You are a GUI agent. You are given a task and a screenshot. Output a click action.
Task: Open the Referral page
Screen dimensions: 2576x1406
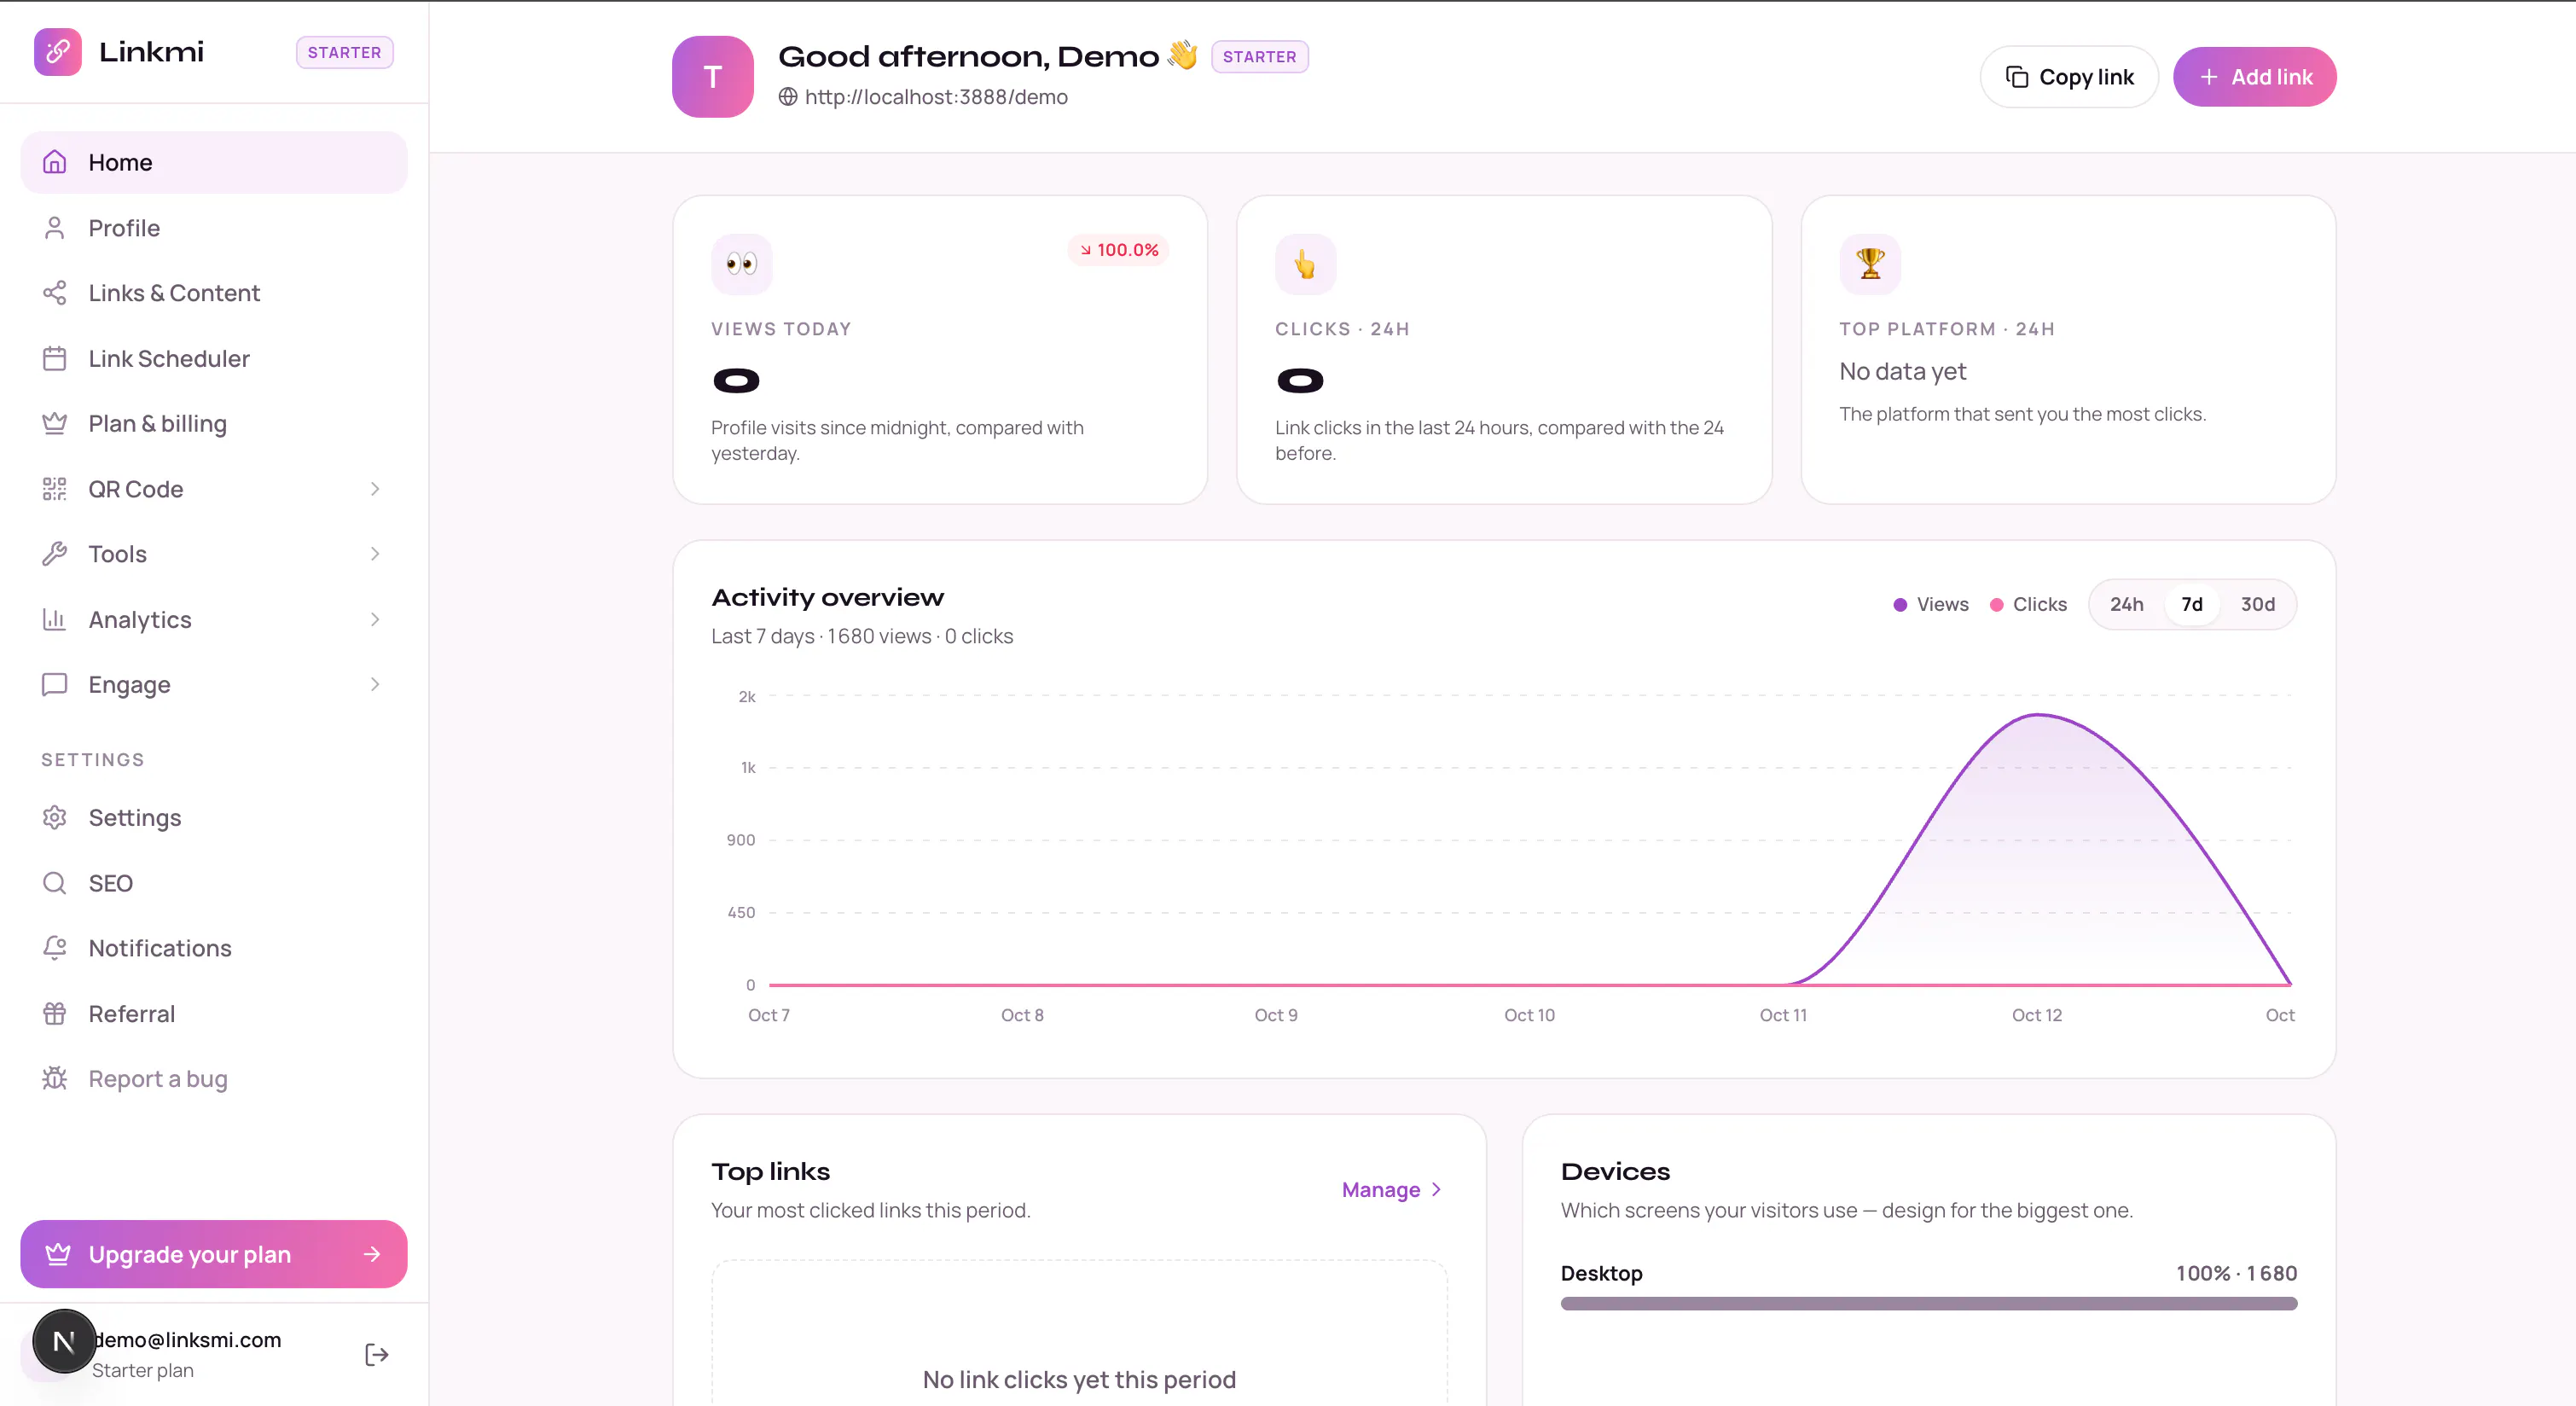point(214,1013)
